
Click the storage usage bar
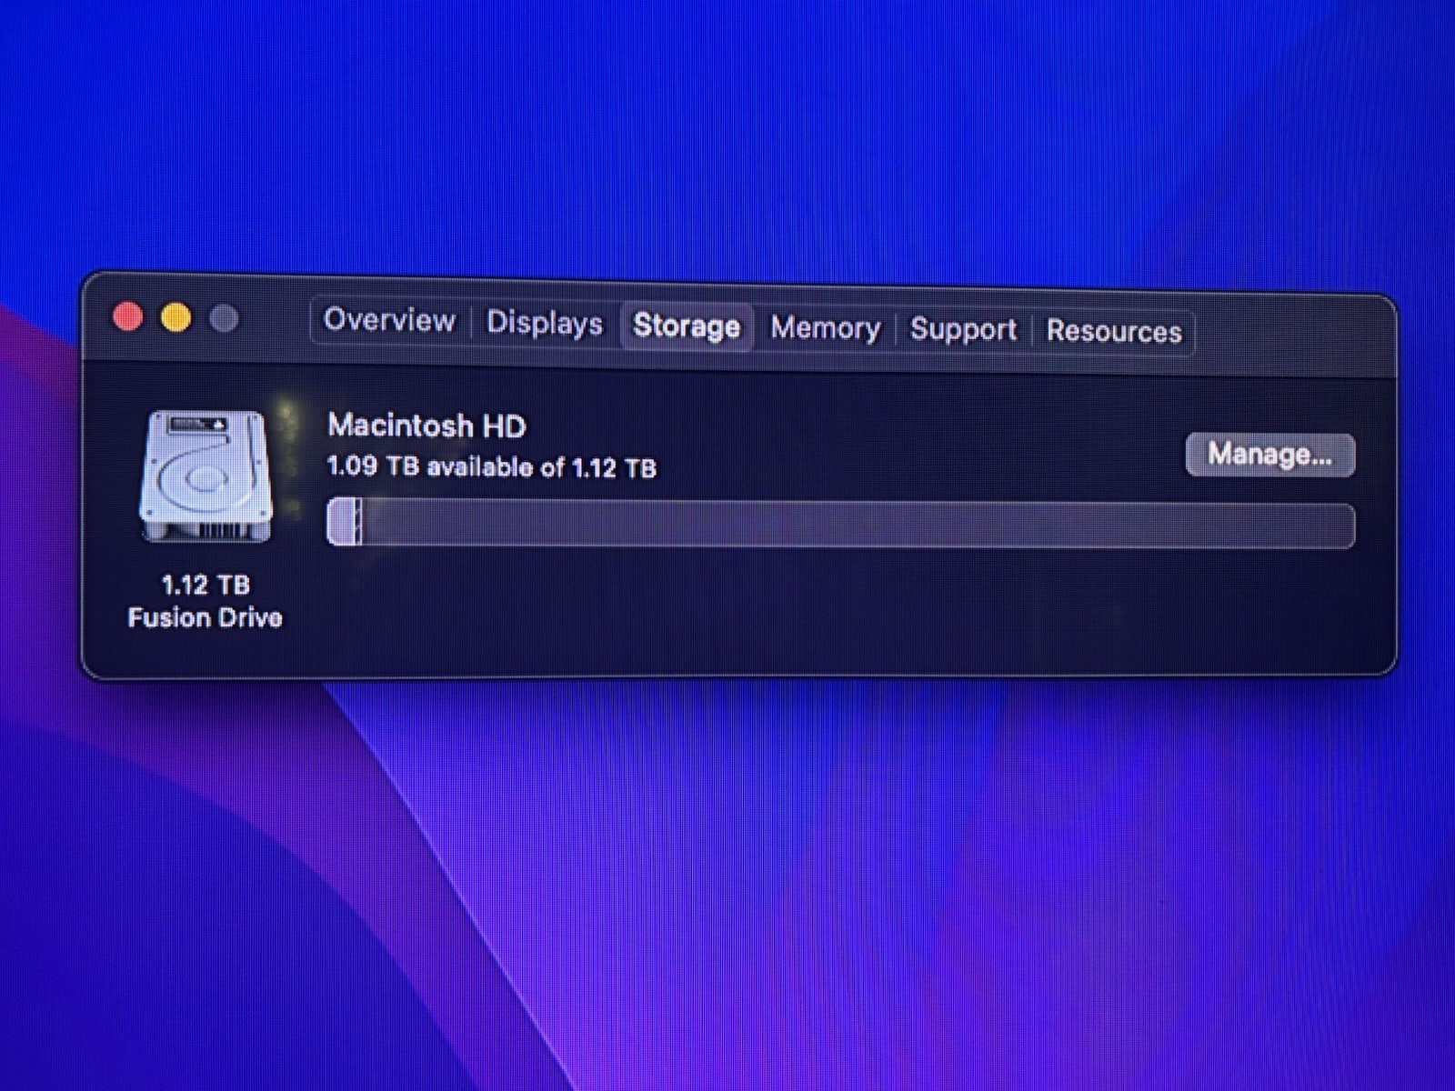[840, 524]
